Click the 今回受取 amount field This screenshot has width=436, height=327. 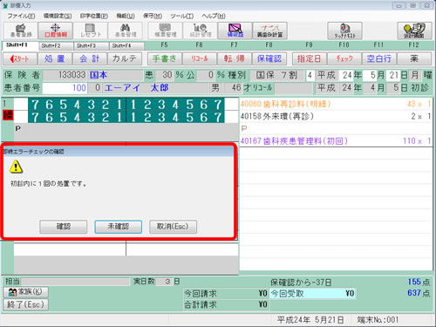(313, 294)
